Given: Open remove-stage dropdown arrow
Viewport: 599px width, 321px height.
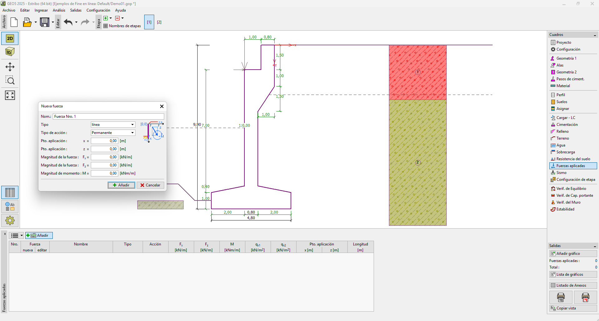Looking at the screenshot, I should [x=122, y=18].
